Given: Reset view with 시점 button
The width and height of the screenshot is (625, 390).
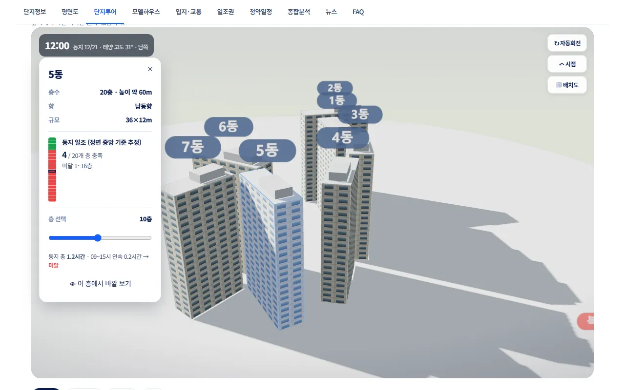Looking at the screenshot, I should click(x=567, y=64).
